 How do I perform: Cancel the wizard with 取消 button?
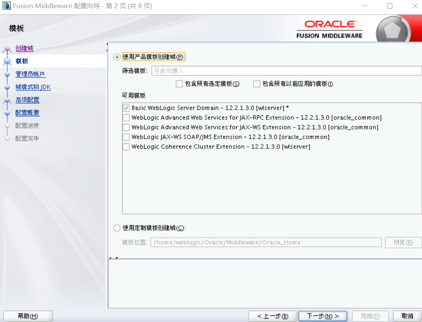[x=407, y=316]
